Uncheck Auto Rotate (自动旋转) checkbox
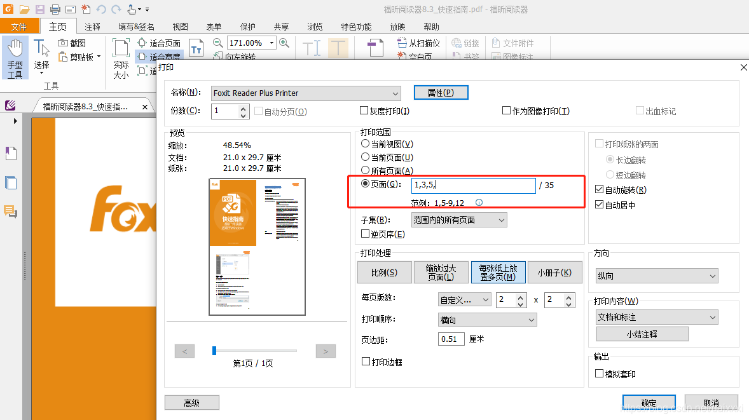 600,189
